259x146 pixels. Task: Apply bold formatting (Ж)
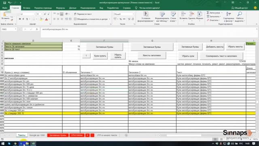pyautogui.click(x=20, y=19)
